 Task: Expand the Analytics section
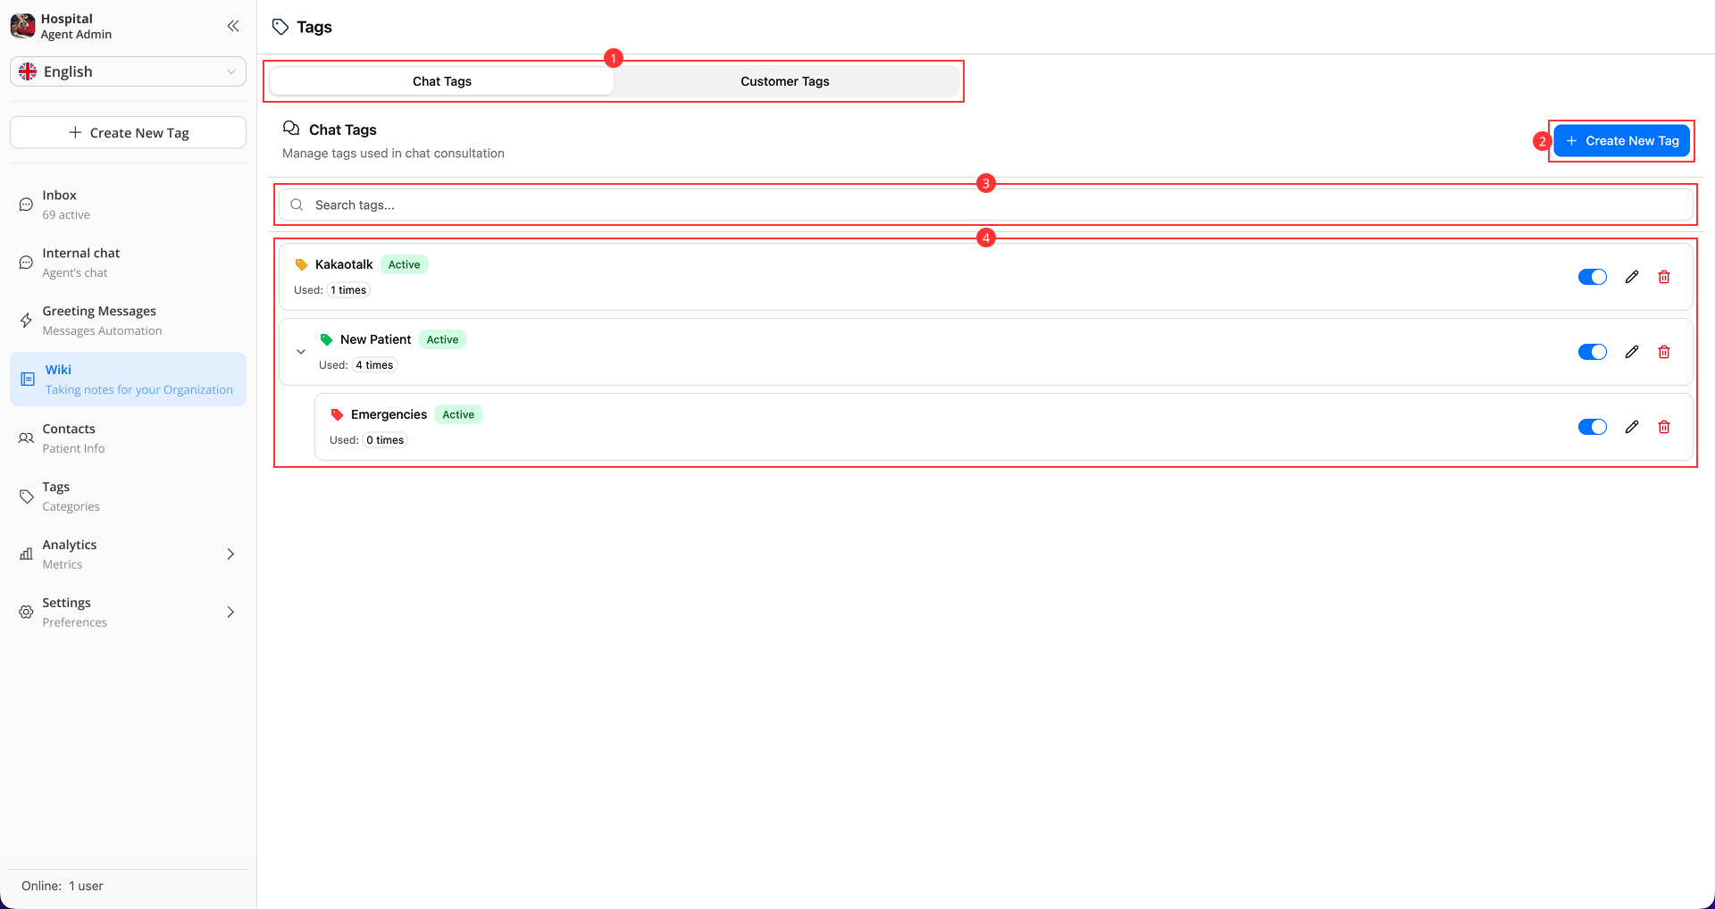230,554
